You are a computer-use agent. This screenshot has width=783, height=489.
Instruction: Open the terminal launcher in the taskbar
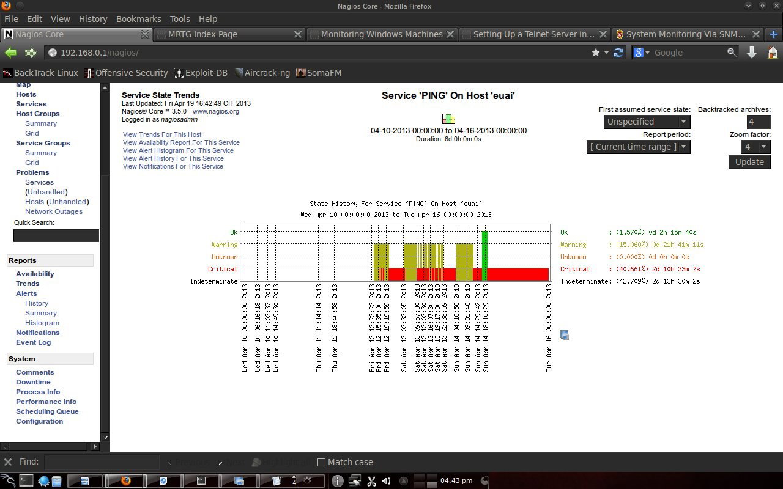26,480
